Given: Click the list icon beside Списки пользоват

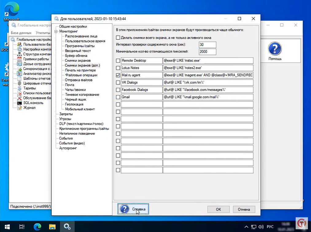Looking at the screenshot, I should pos(19,93).
